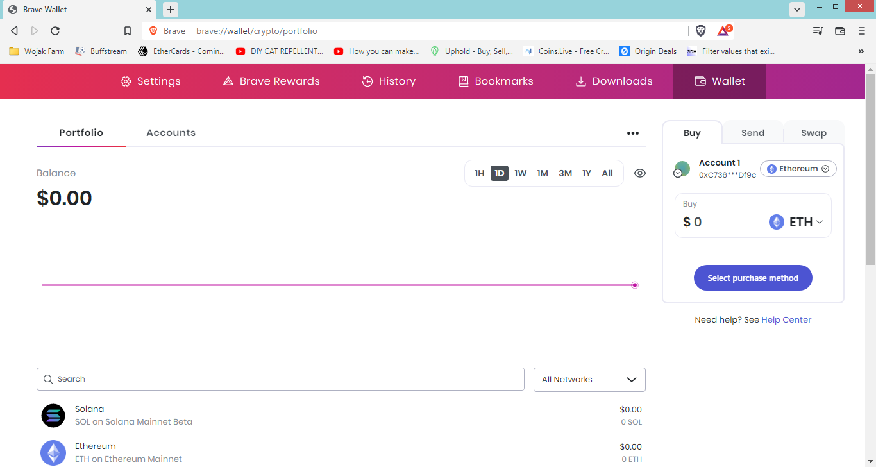
Task: Open the portfolio three-dot more options
Action: click(x=633, y=133)
